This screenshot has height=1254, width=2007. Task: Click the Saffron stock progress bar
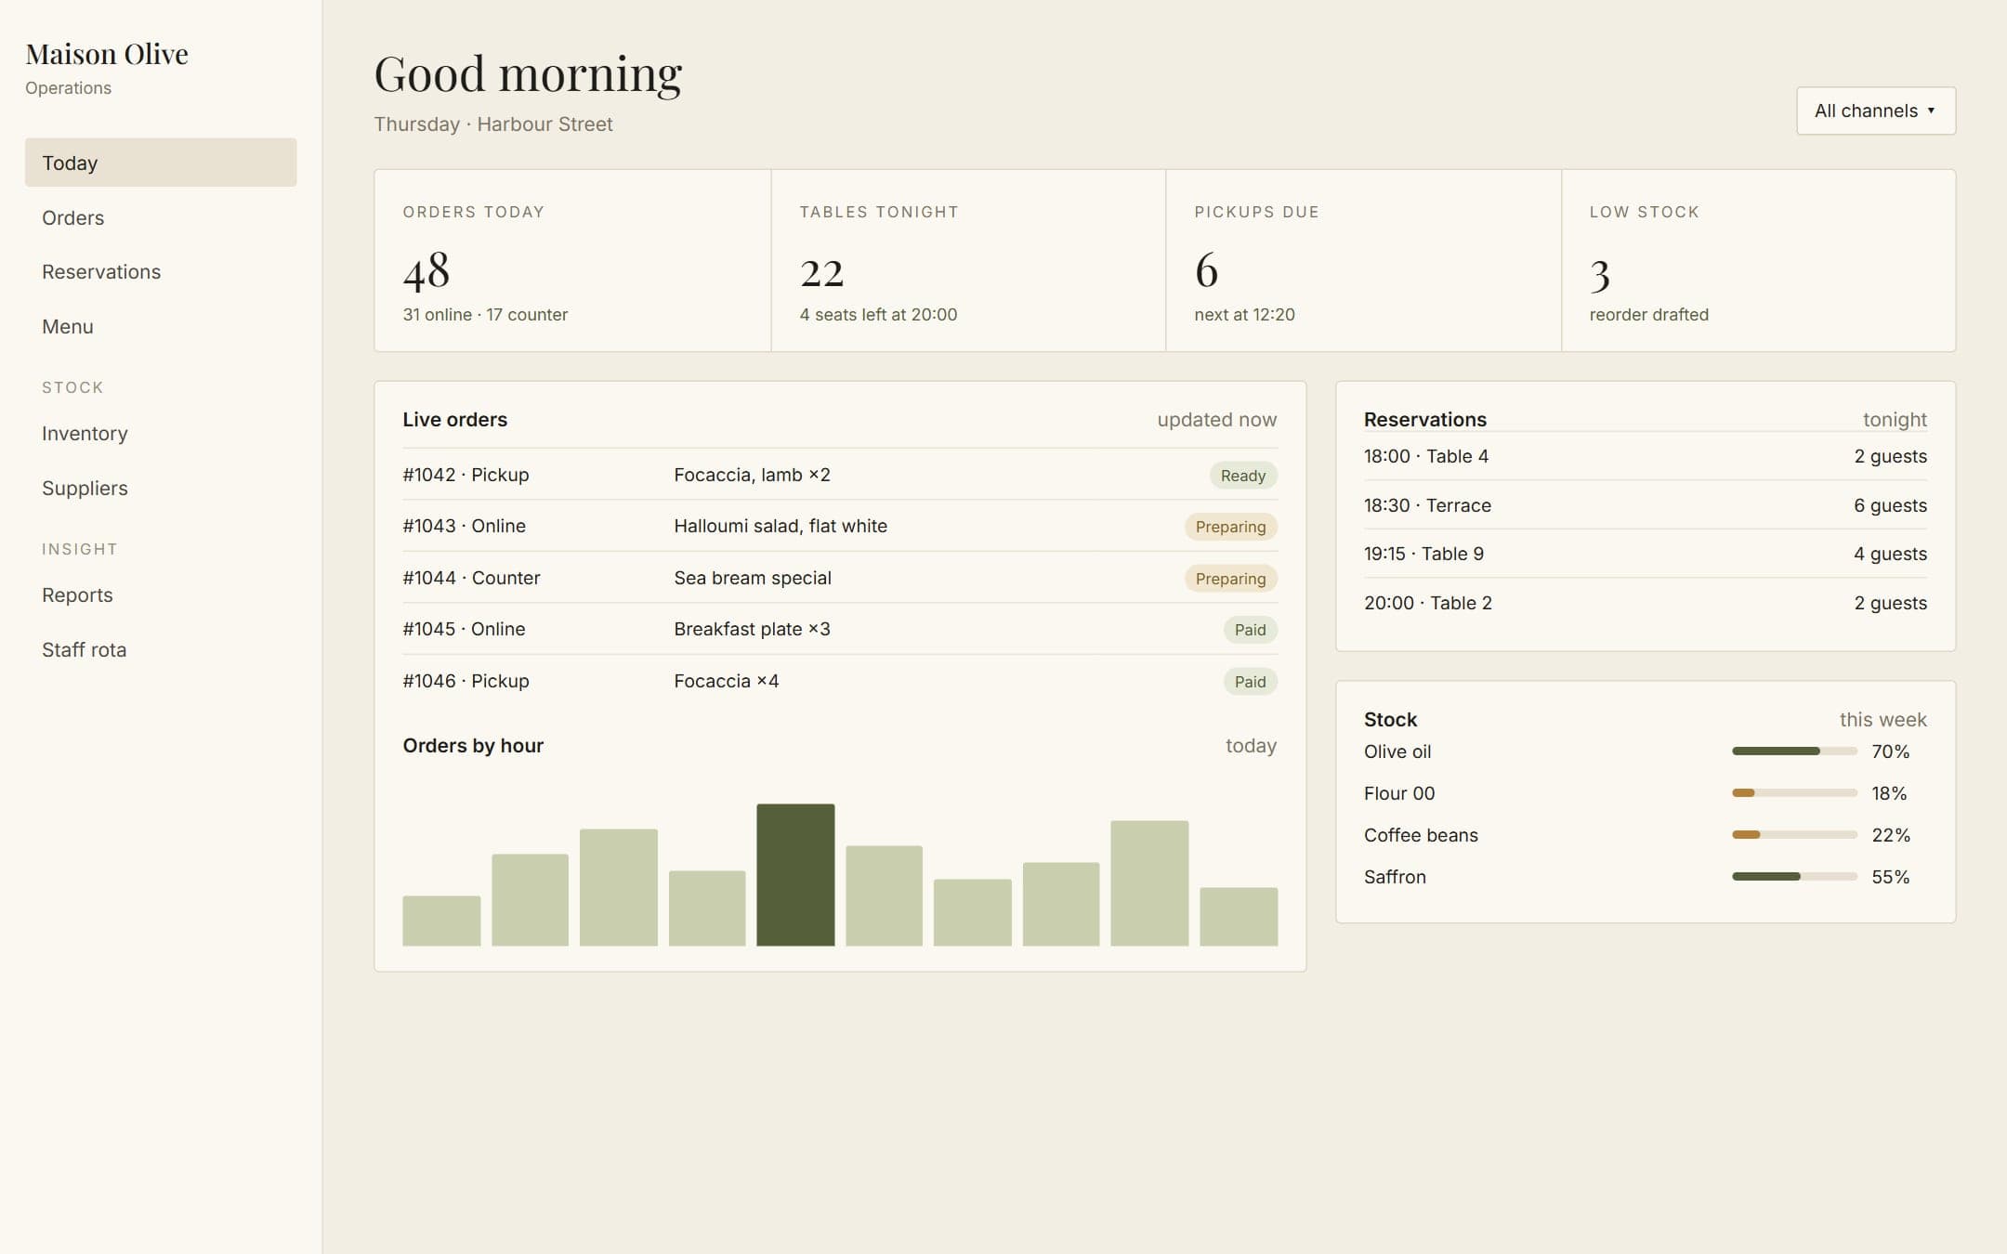[1794, 876]
